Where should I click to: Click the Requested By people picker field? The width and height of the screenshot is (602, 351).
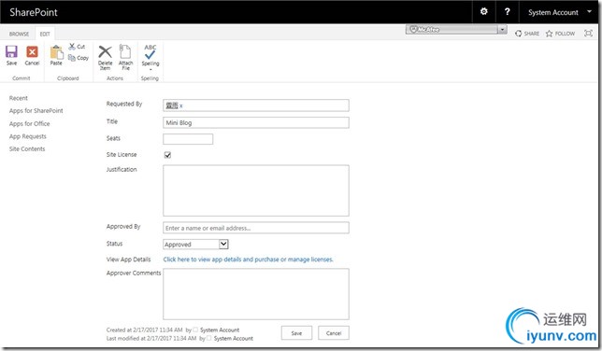pyautogui.click(x=256, y=105)
